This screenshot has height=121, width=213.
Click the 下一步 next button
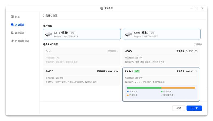(x=194, y=108)
